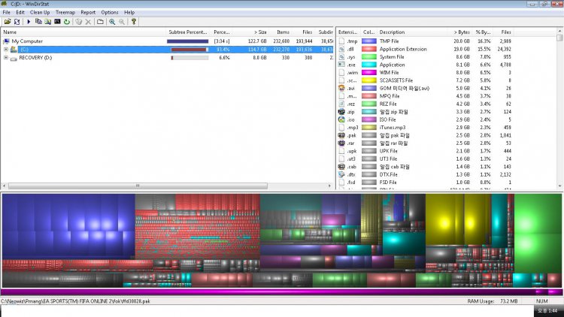The height and width of the screenshot is (317, 564).
Task: Click the Refresh All toolbar icon
Action: coord(17,22)
